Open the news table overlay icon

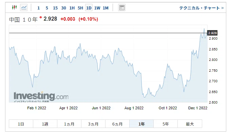[122, 7]
